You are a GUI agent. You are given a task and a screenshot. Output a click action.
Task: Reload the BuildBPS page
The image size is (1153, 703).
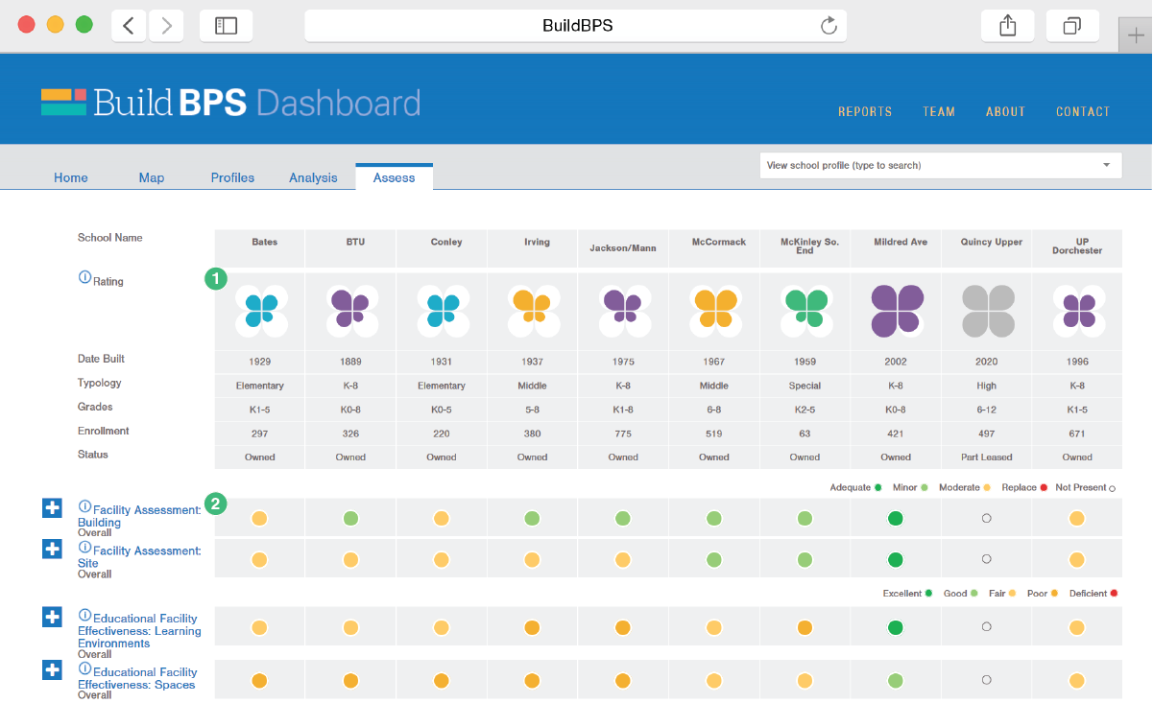[x=829, y=26]
